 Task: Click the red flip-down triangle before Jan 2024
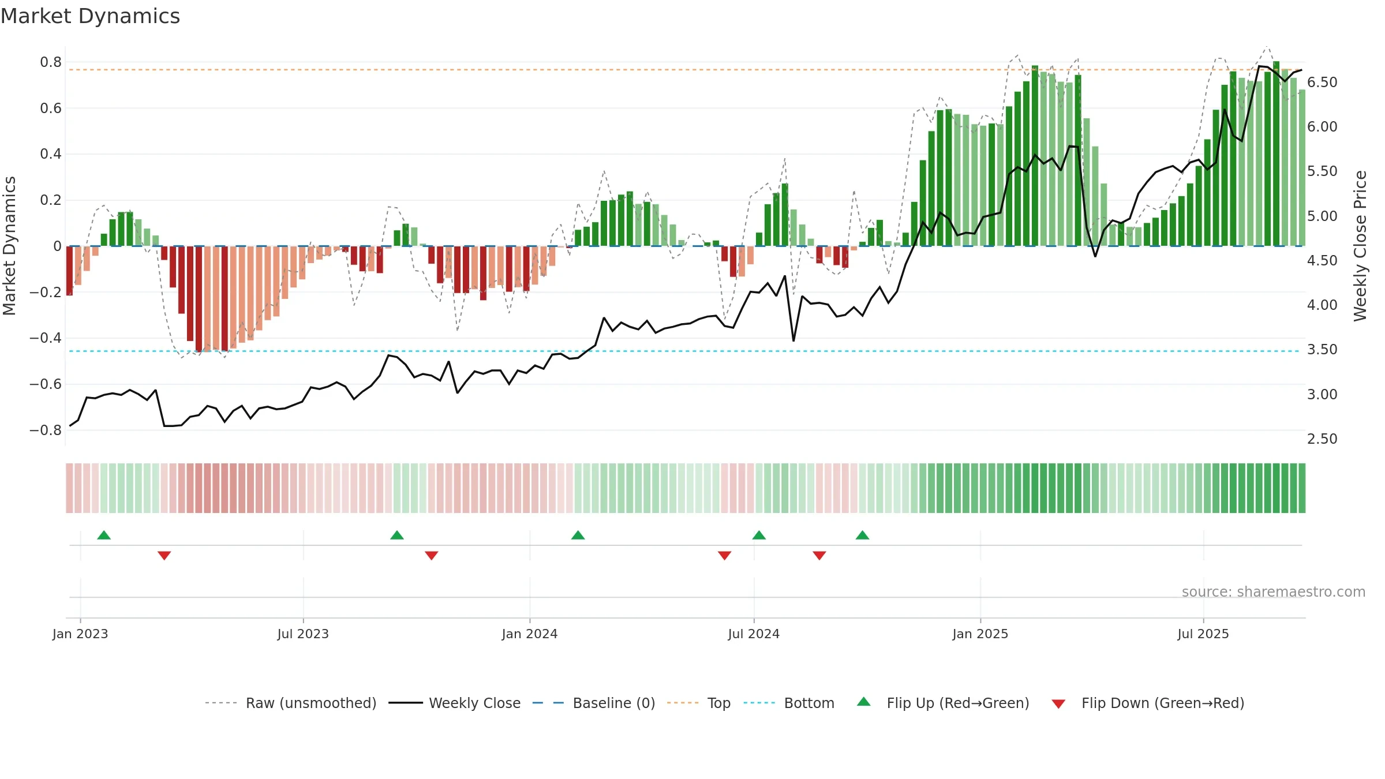[x=432, y=555]
